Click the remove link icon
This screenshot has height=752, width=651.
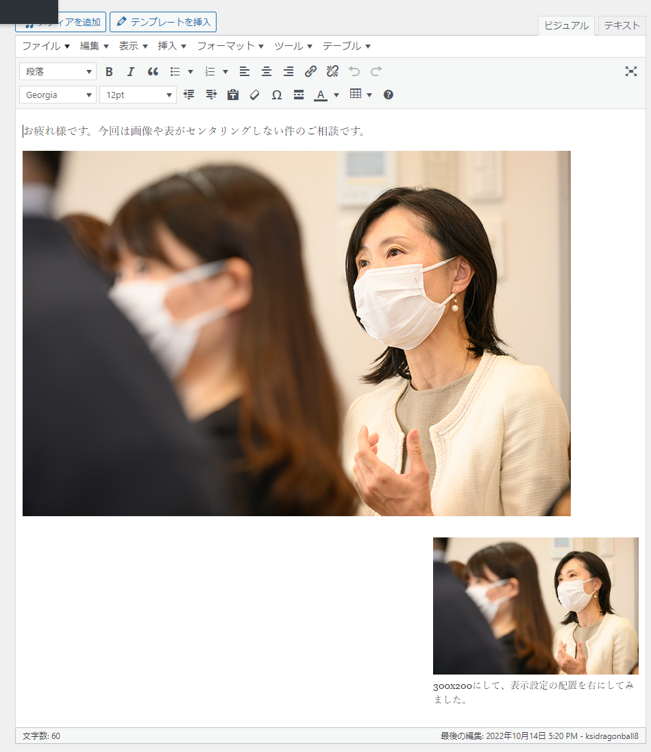click(x=332, y=71)
